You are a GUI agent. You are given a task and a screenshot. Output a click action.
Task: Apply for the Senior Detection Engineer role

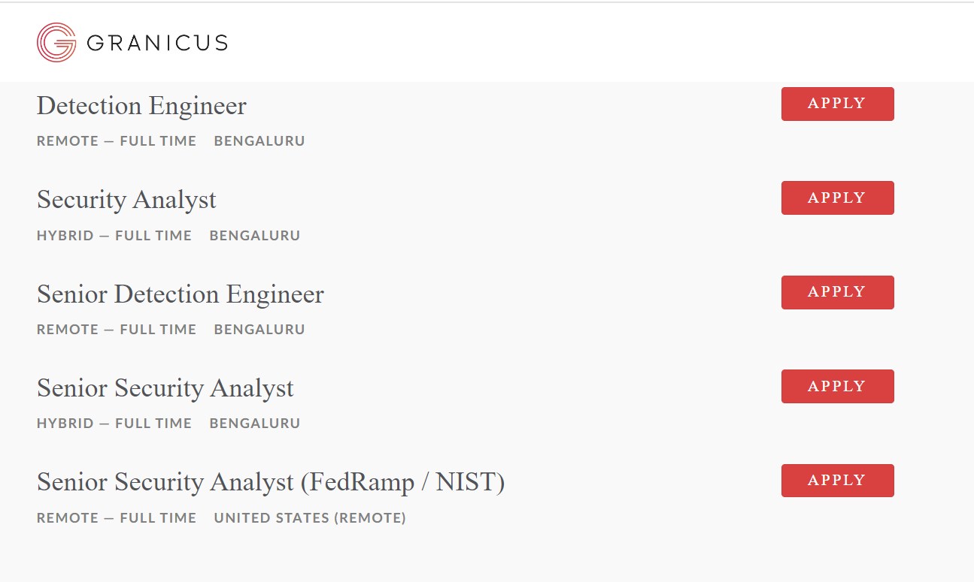837,292
